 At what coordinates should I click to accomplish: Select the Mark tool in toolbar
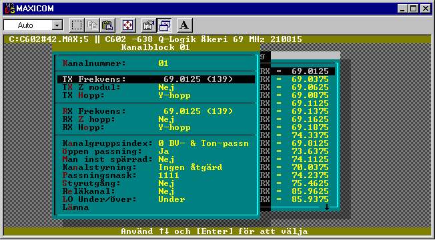coord(76,25)
